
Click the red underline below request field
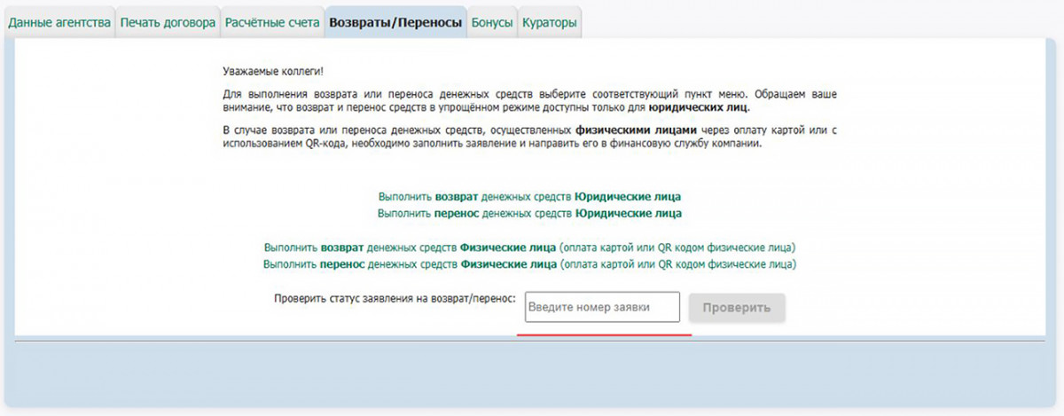604,335
